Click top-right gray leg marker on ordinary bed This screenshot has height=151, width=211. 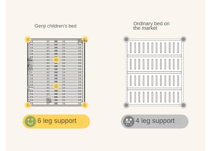click(x=183, y=39)
